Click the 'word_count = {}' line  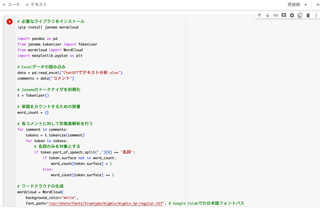coord(33,112)
